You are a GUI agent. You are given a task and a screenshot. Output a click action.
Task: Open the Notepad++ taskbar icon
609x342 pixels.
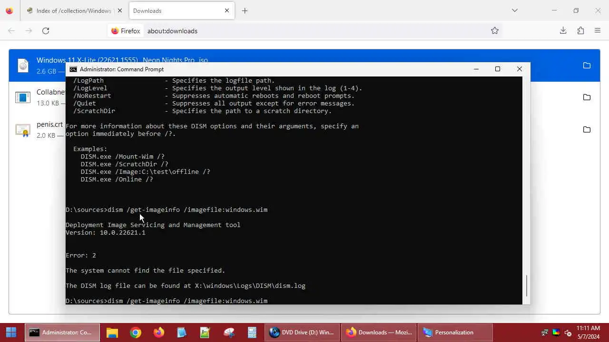[x=205, y=332]
